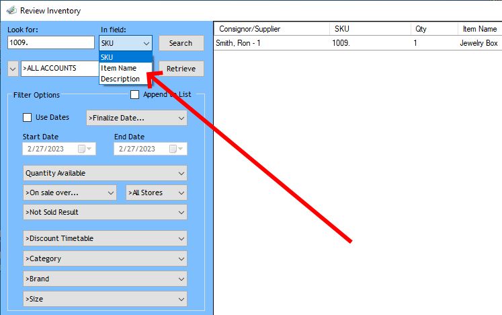Click quantity 1 in Smith, Ron row
Viewport: 502px width, 315px height.
(415, 43)
